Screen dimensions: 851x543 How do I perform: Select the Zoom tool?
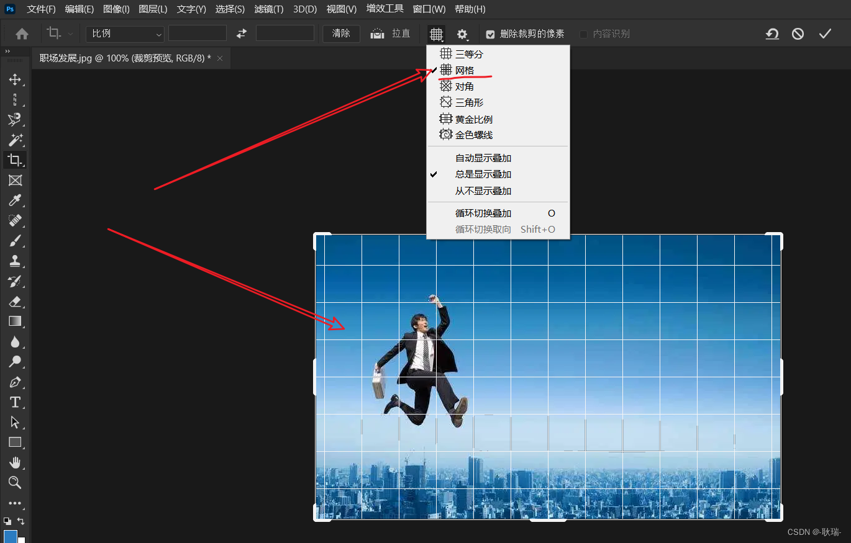click(x=15, y=482)
